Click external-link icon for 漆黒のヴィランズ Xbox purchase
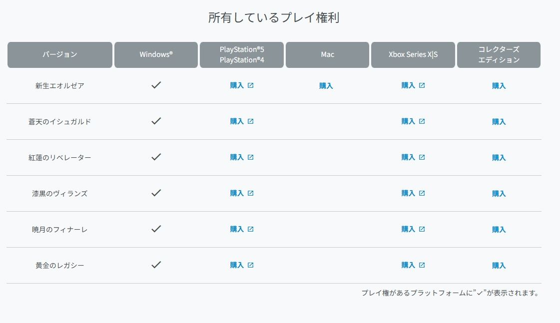The height and width of the screenshot is (323, 560). point(422,193)
